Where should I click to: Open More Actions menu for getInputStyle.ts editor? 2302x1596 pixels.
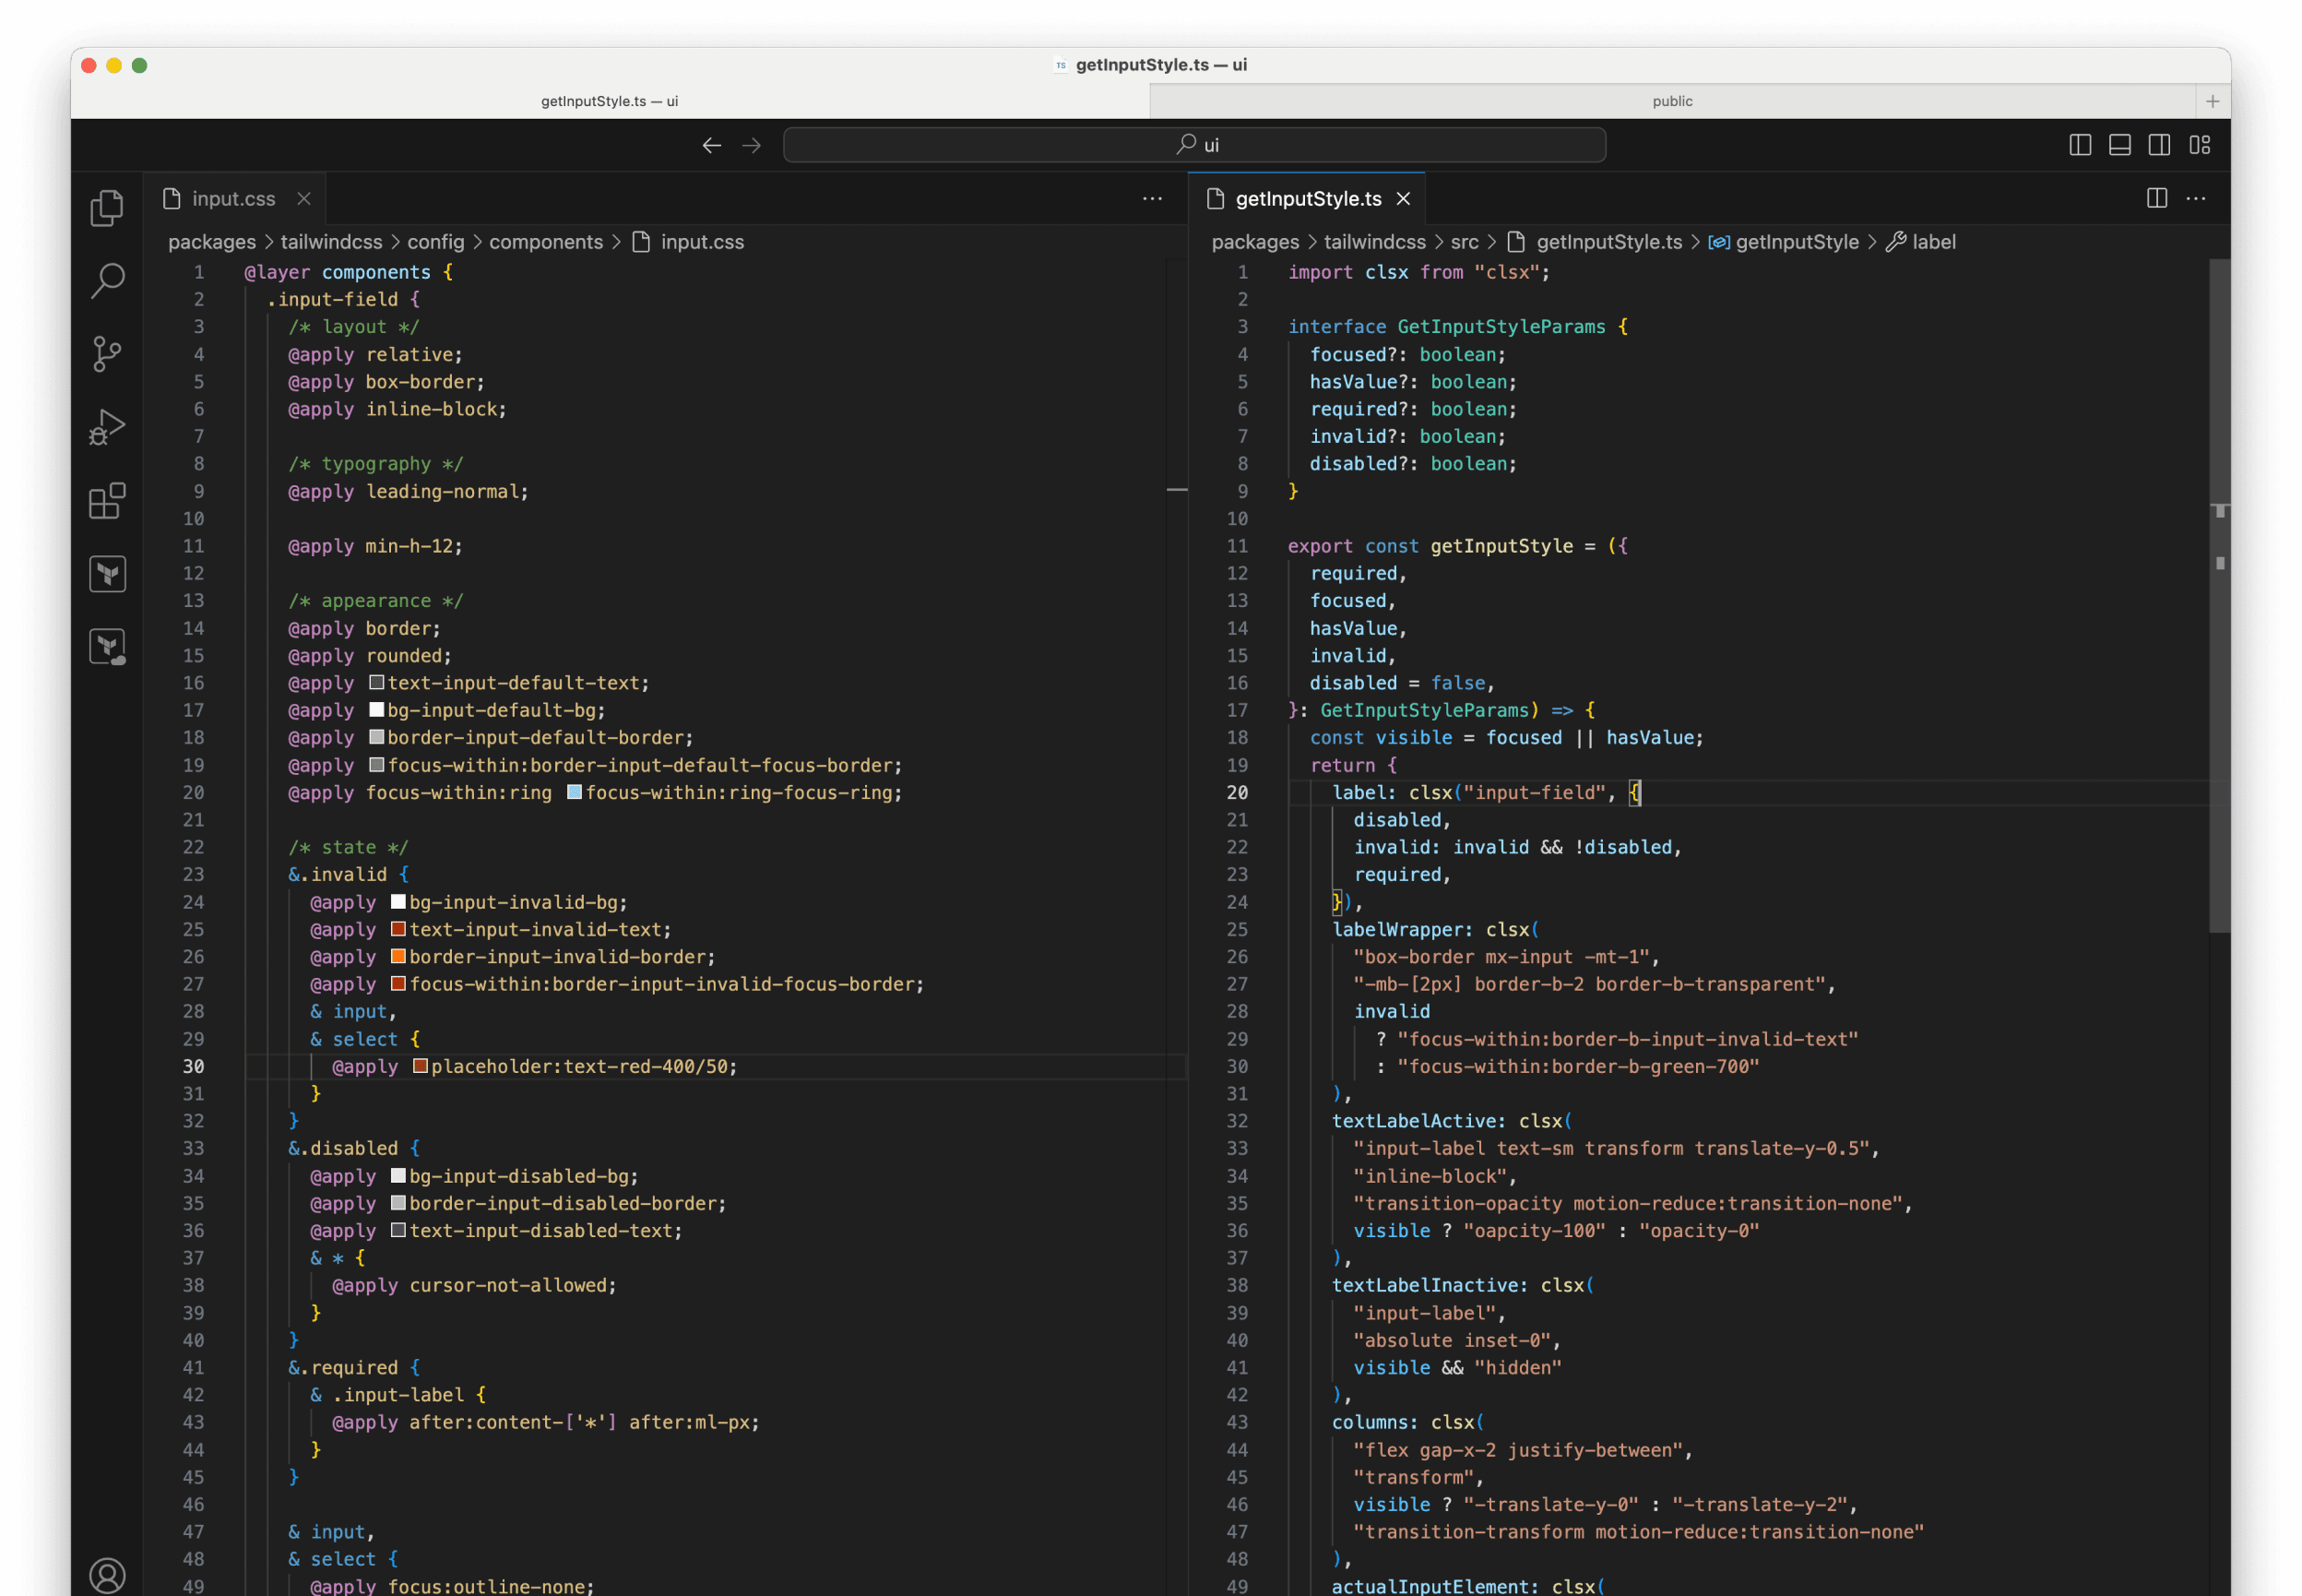[2196, 198]
